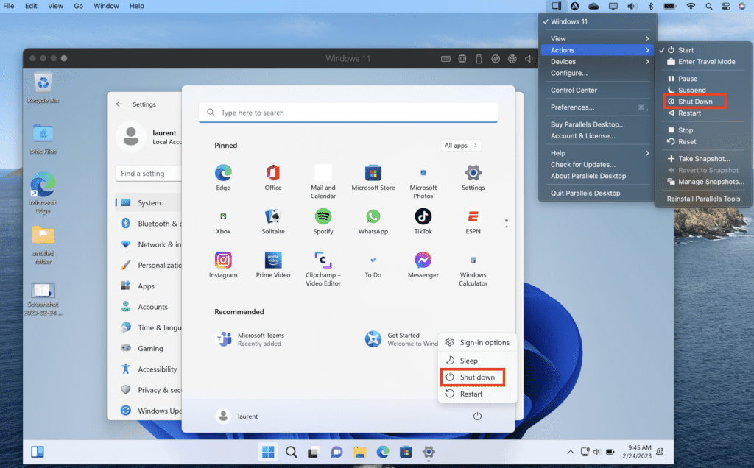The image size is (754, 468).
Task: Open Sign-in options from power menu
Action: (x=477, y=343)
